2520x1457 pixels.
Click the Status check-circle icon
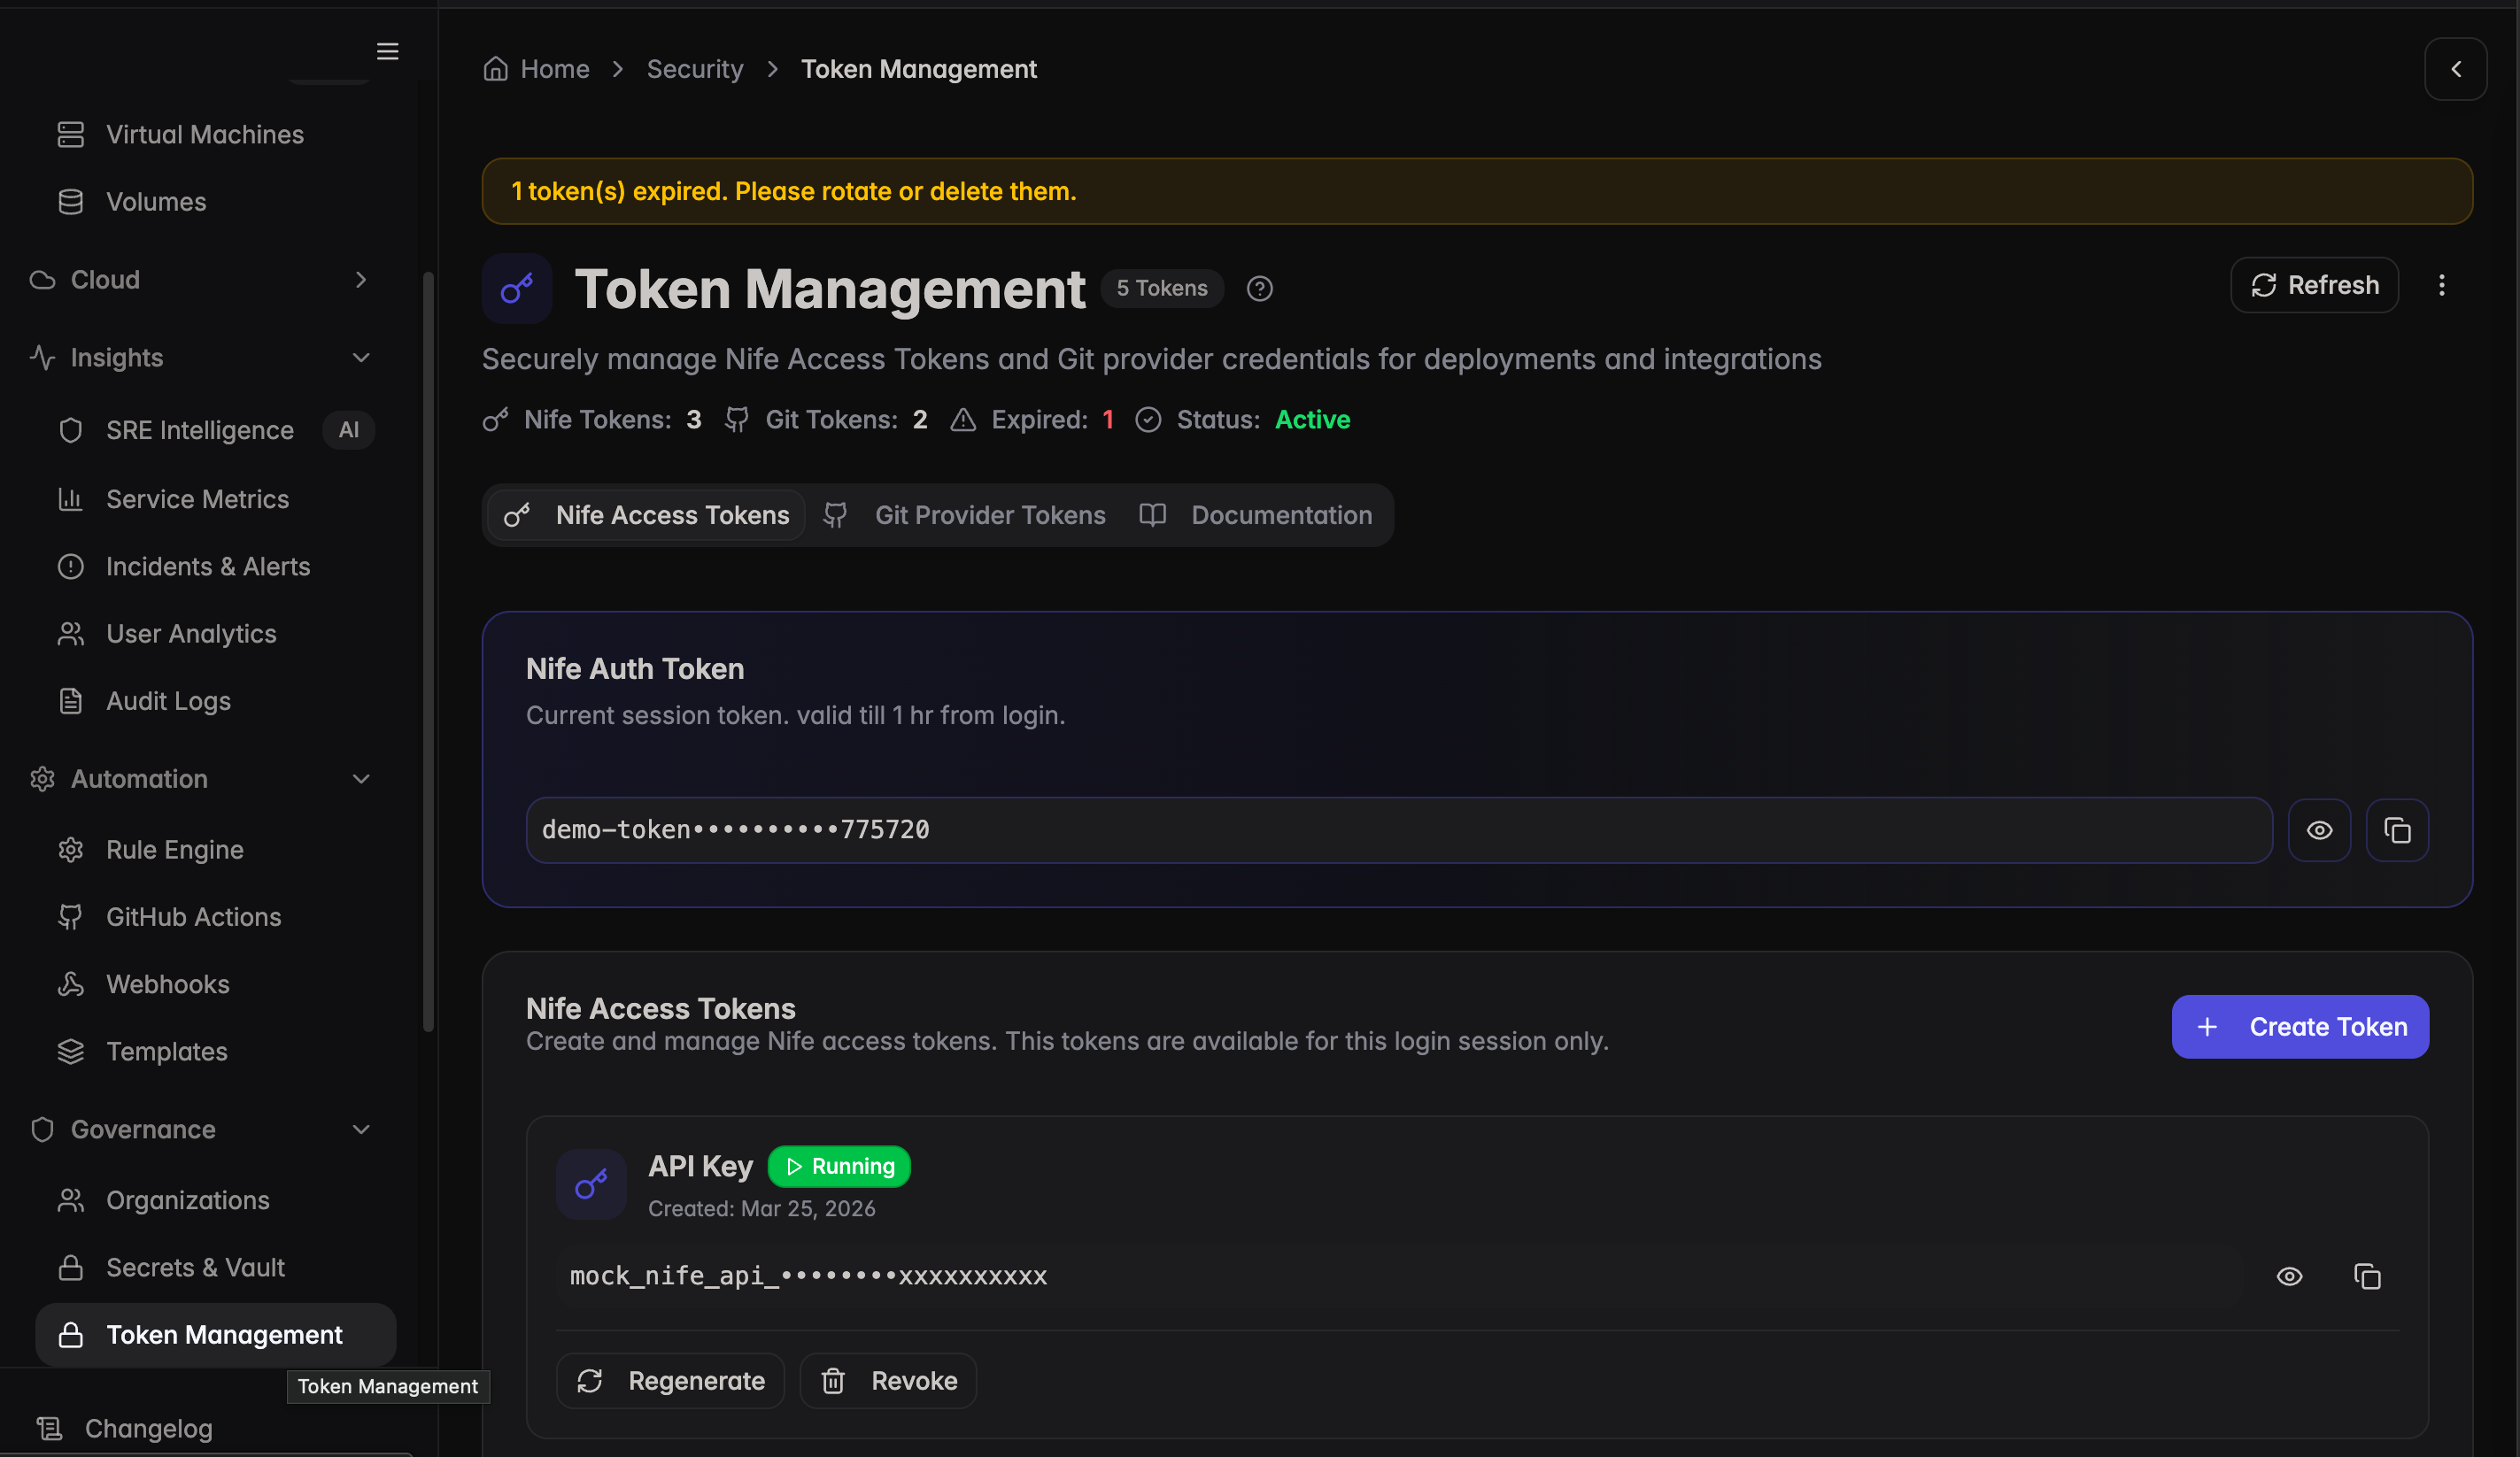pyautogui.click(x=1148, y=420)
